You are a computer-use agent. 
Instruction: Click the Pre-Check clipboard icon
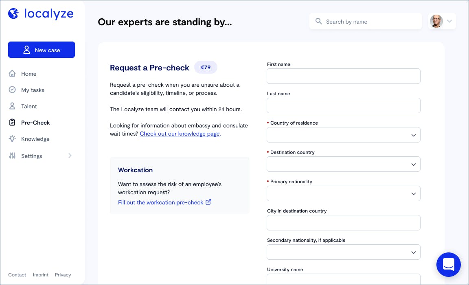tap(12, 122)
